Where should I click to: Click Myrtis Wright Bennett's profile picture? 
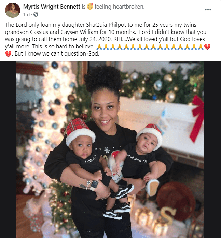tap(13, 10)
